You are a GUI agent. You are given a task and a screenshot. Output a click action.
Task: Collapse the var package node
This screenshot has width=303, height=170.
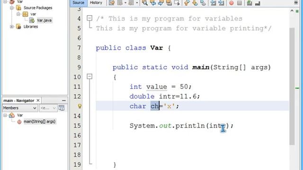(x=18, y=14)
